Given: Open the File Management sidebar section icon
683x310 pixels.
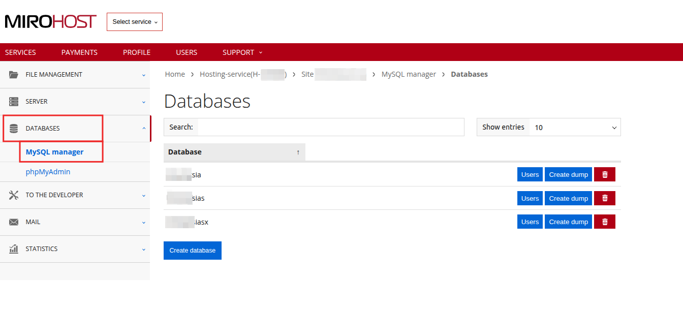Looking at the screenshot, I should [x=14, y=74].
